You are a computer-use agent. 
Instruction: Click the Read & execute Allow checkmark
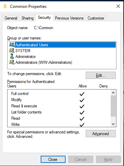click(x=82, y=106)
